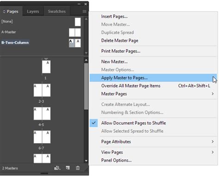Click the pages list scroll down arrow

point(86,161)
